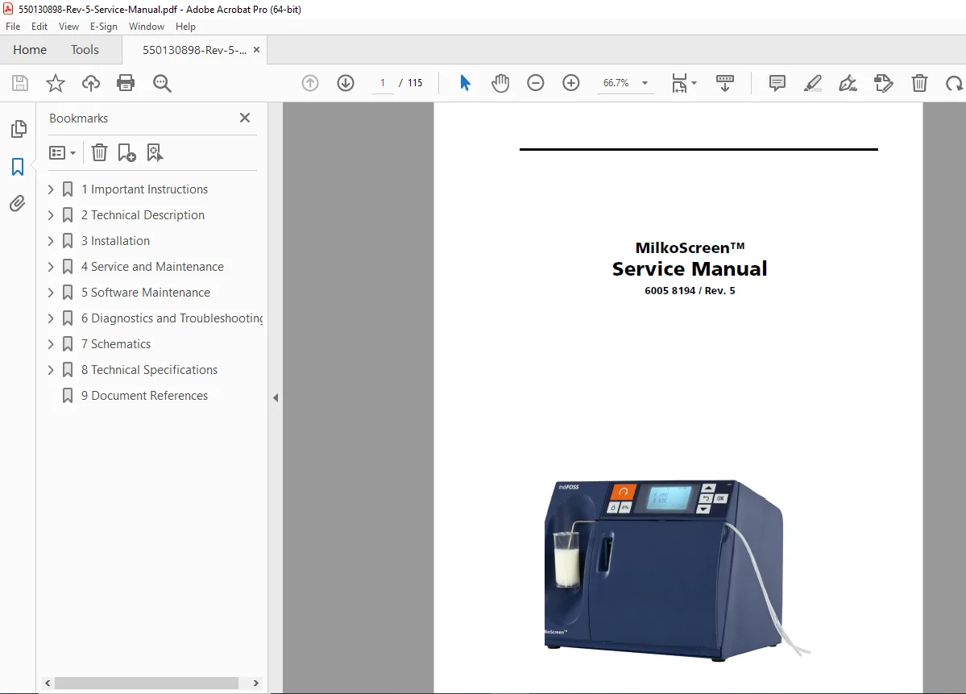Screen dimensions: 966x694
Task: Click the stamp tool icon
Action: tap(884, 82)
